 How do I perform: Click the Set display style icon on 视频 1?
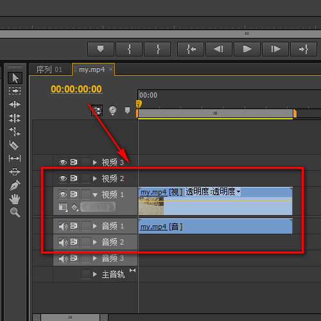click(63, 207)
